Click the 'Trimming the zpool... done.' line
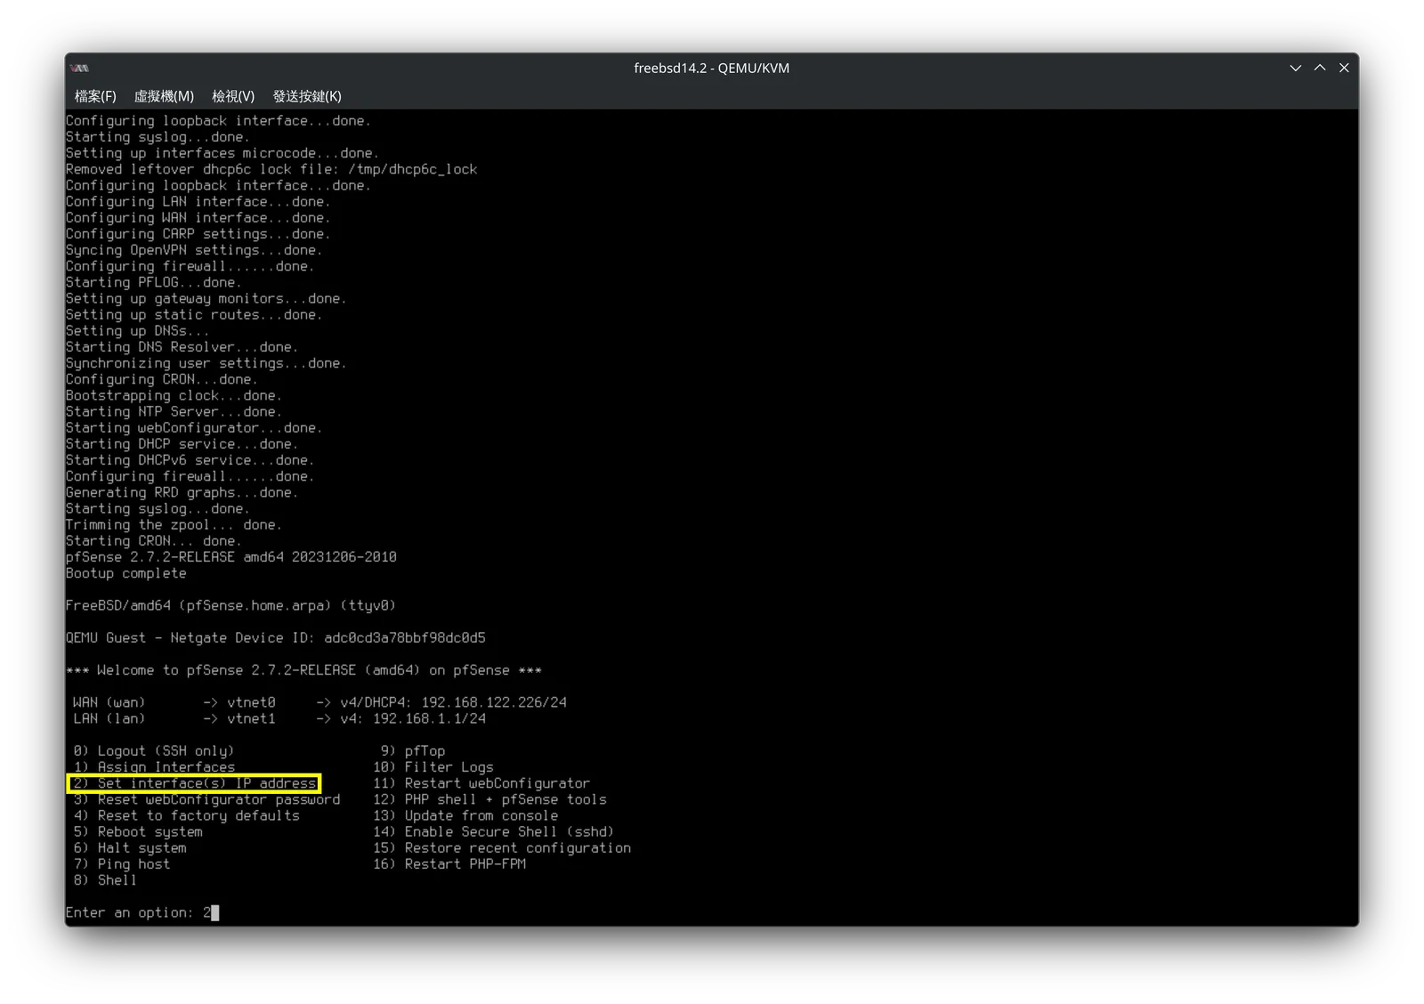Image resolution: width=1424 pixels, height=1004 pixels. click(x=174, y=525)
